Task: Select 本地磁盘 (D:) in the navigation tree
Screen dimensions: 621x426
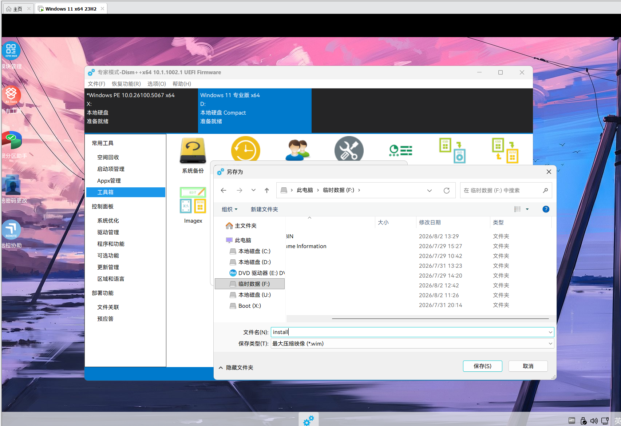Action: [x=250, y=262]
